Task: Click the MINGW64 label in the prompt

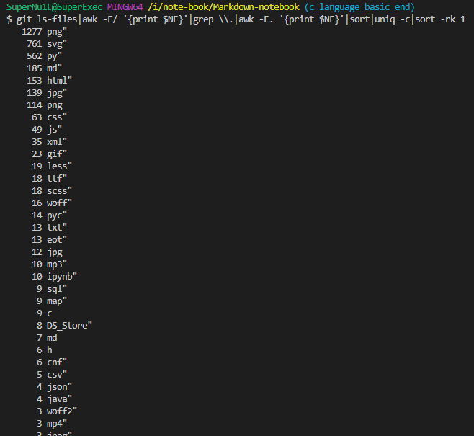Action: click(126, 7)
